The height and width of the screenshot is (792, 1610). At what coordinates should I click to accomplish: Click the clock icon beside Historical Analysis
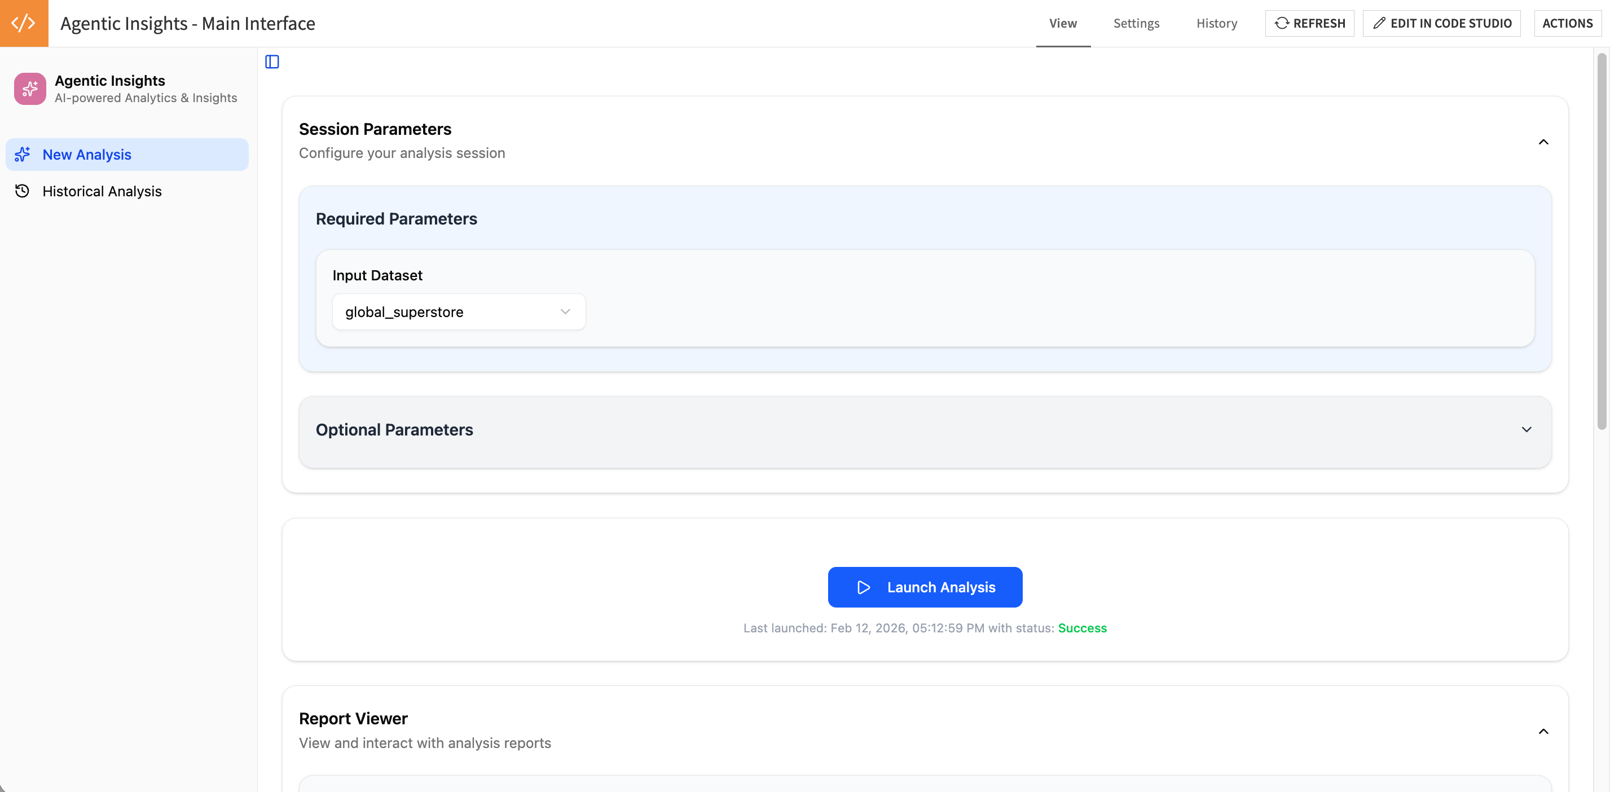point(23,191)
